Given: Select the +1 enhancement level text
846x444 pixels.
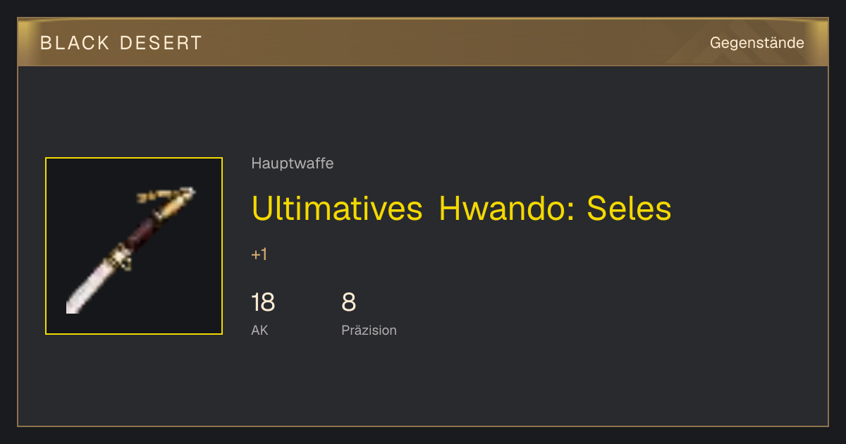Looking at the screenshot, I should pos(259,254).
